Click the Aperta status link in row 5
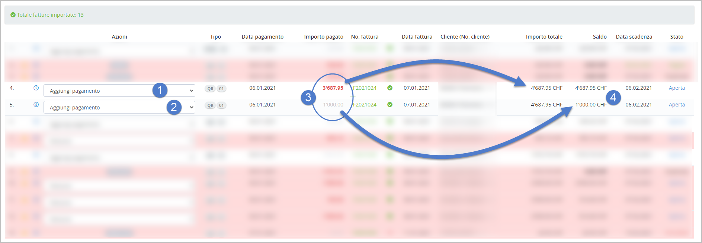702x243 pixels. tap(676, 105)
